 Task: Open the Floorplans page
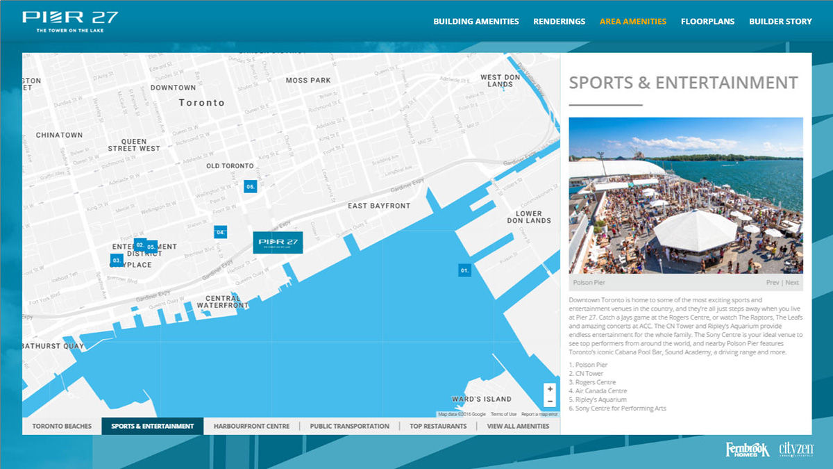click(707, 22)
